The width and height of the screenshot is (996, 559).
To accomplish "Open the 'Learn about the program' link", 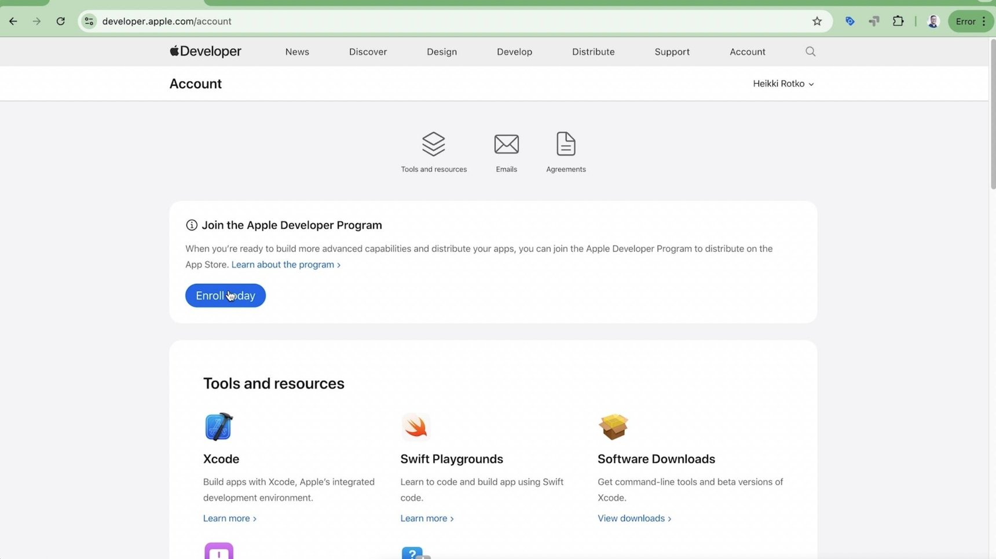I will point(282,264).
